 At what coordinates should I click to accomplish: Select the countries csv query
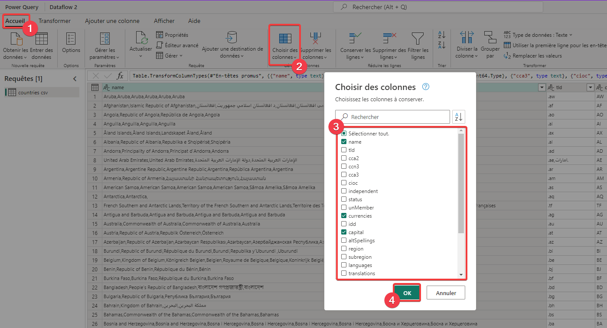(x=42, y=92)
